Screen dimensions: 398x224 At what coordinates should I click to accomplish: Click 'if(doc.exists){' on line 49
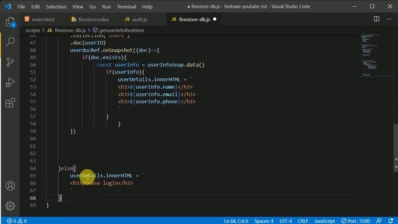(104, 58)
